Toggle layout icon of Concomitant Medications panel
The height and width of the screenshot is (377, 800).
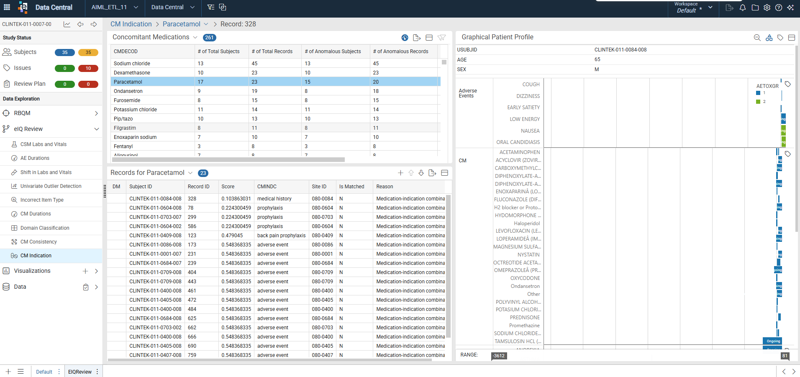(x=429, y=38)
